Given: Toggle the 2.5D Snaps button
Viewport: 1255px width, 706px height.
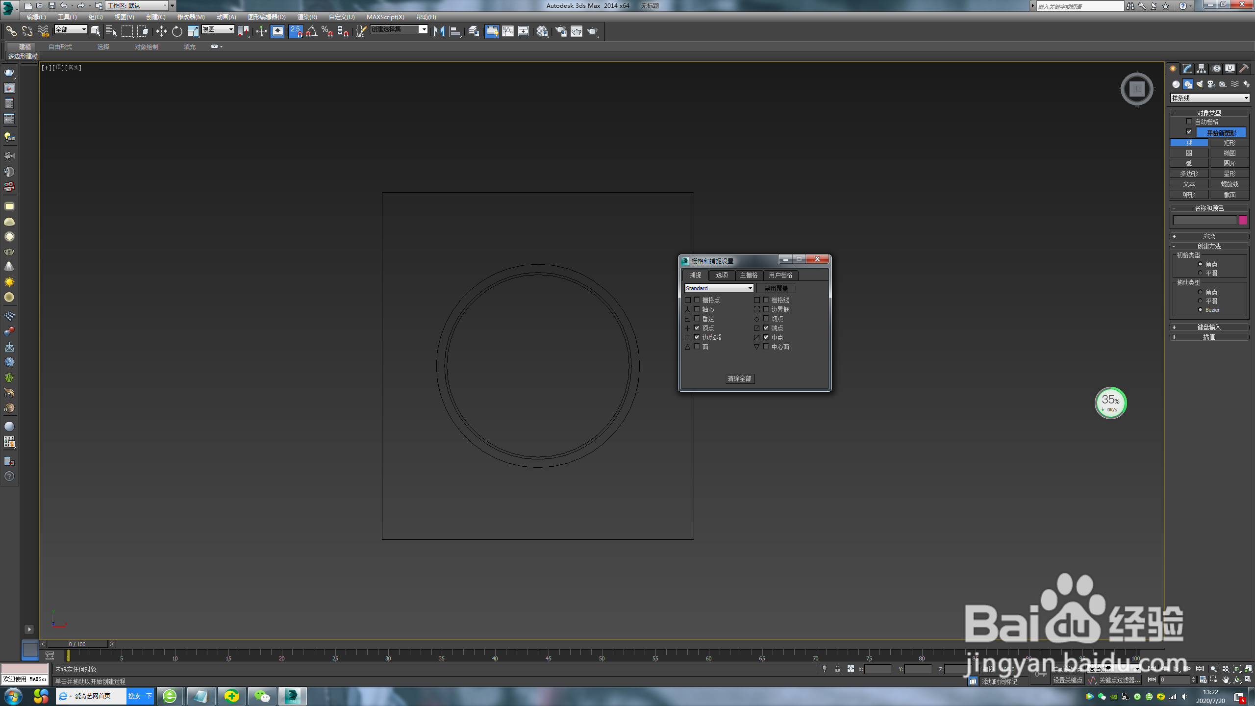Looking at the screenshot, I should click(x=296, y=31).
